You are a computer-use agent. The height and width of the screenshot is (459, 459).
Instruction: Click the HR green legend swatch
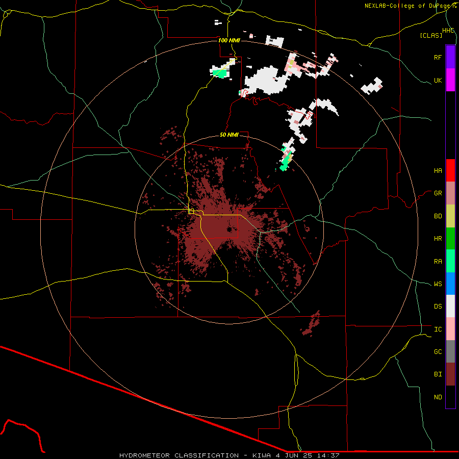pyautogui.click(x=450, y=239)
